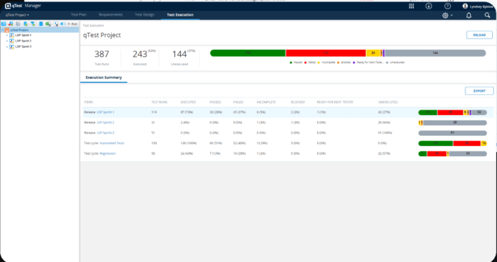Click the qTest Manager logo

click(23, 6)
